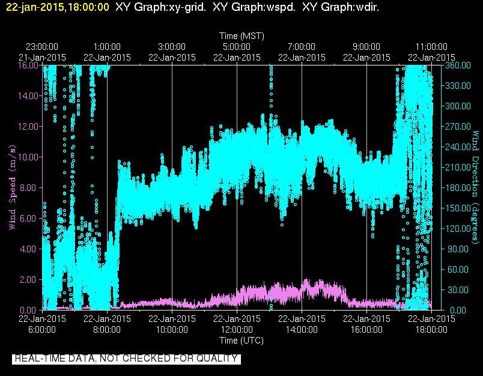Click the 9:00:00 MST tick label

(366, 47)
